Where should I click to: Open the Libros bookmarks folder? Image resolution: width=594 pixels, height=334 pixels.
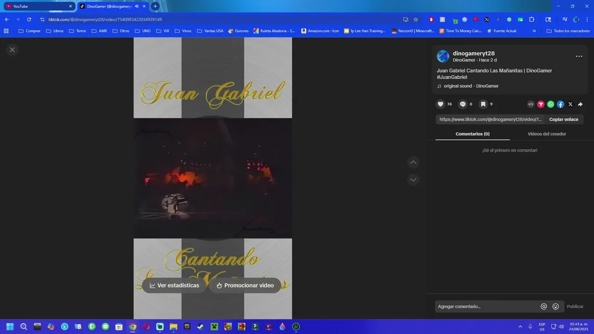click(55, 31)
